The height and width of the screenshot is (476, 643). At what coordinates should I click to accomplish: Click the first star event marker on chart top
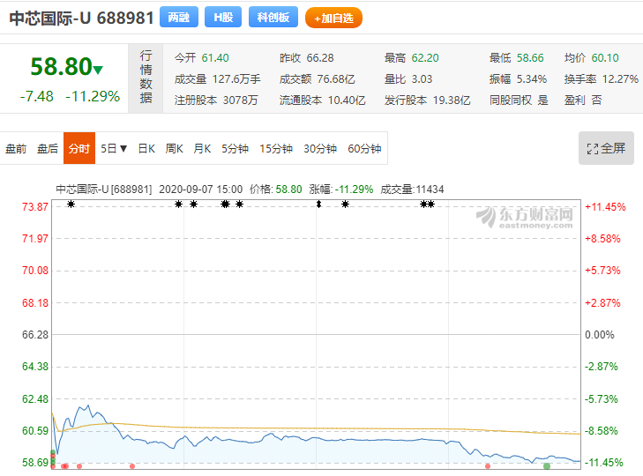[x=71, y=204]
